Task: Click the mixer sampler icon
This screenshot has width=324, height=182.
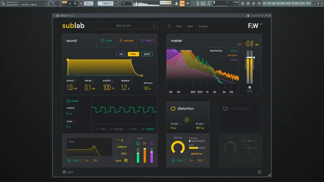Action: (145, 143)
